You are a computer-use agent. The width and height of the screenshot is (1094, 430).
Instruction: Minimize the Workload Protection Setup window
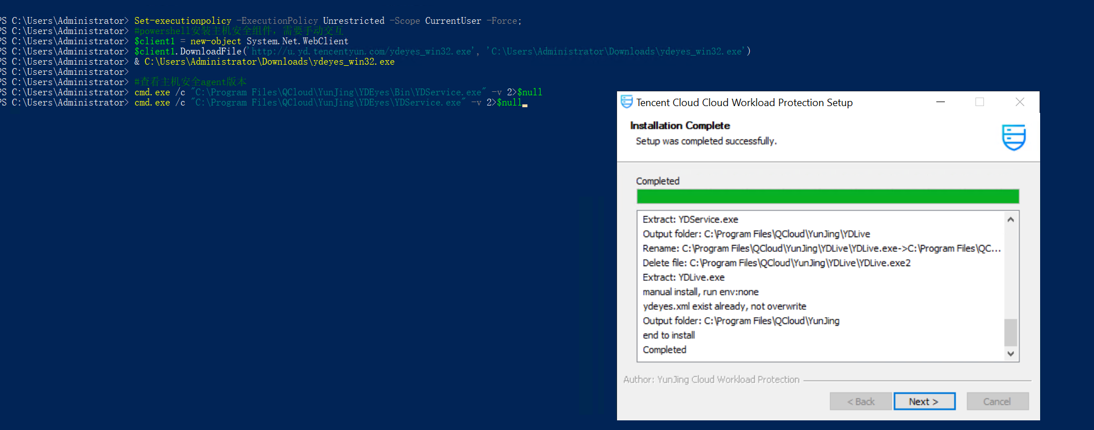(940, 102)
